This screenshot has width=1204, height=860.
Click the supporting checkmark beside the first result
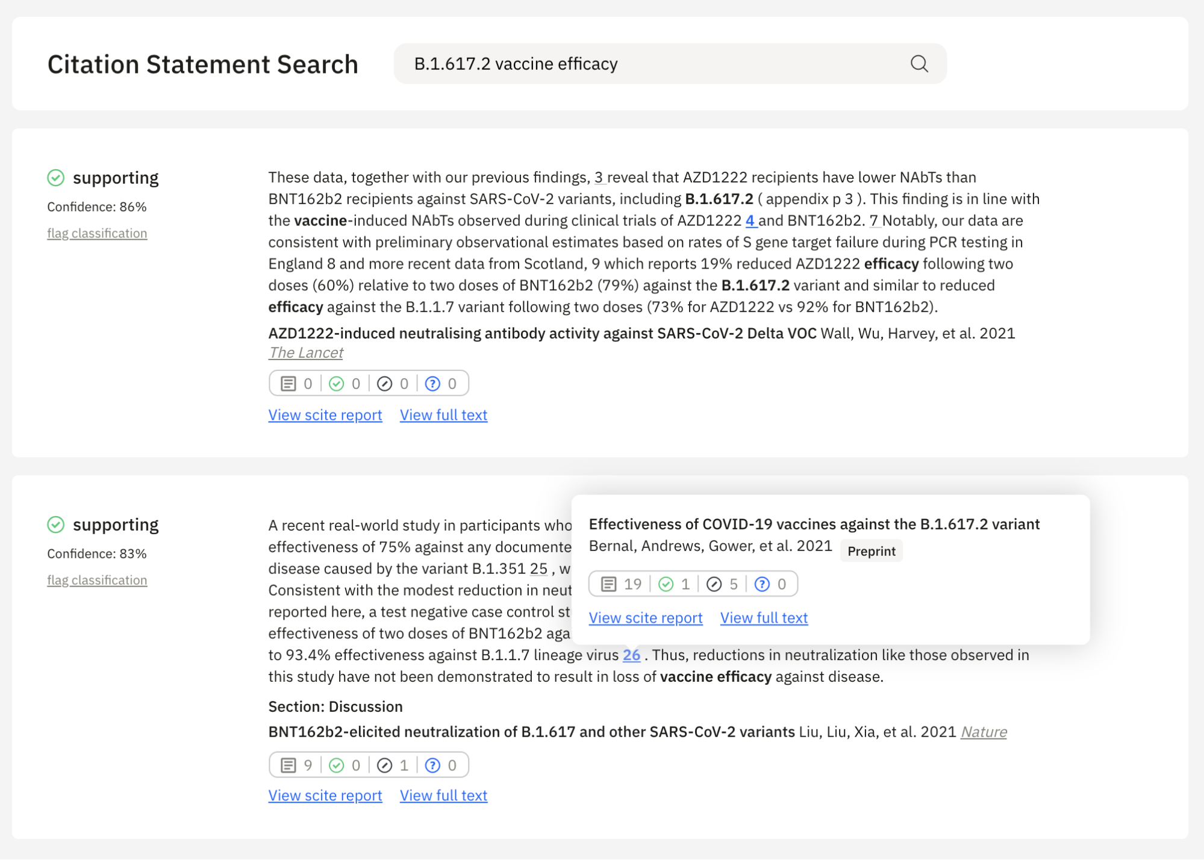click(x=56, y=178)
